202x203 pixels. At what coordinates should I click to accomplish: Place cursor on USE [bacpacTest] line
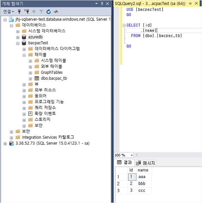(x=145, y=10)
